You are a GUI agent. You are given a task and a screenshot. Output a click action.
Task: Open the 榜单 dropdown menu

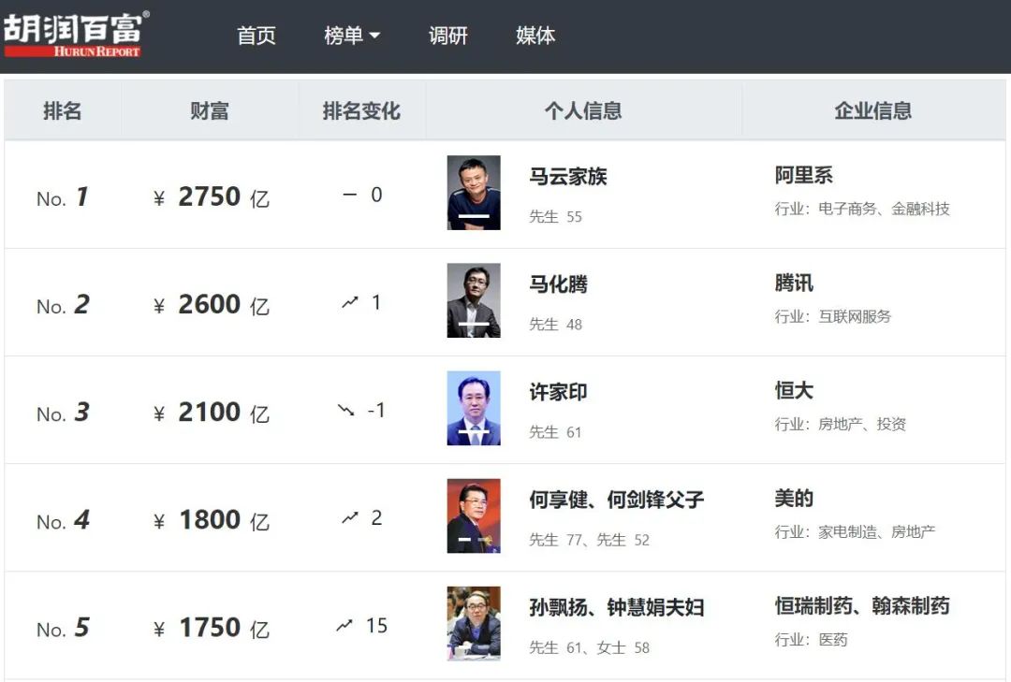(x=351, y=36)
